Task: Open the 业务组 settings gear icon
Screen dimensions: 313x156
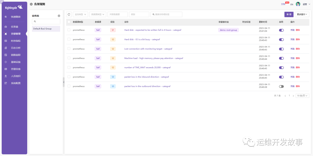Action: pyautogui.click(x=59, y=16)
